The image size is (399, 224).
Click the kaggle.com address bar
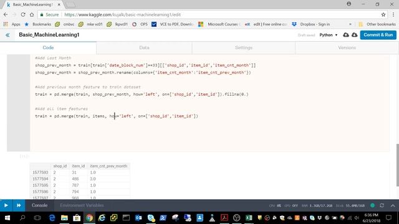point(209,15)
